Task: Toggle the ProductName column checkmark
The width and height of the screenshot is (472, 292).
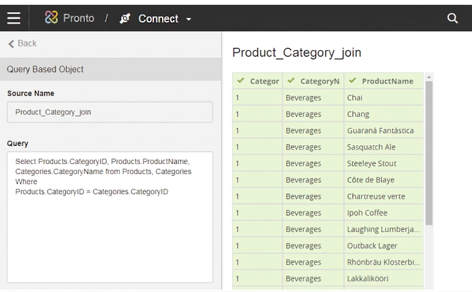Action: click(x=353, y=80)
